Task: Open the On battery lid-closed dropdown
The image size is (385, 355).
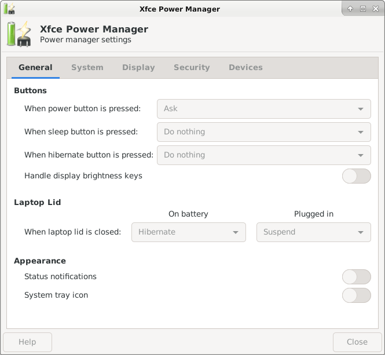Action: tap(189, 232)
